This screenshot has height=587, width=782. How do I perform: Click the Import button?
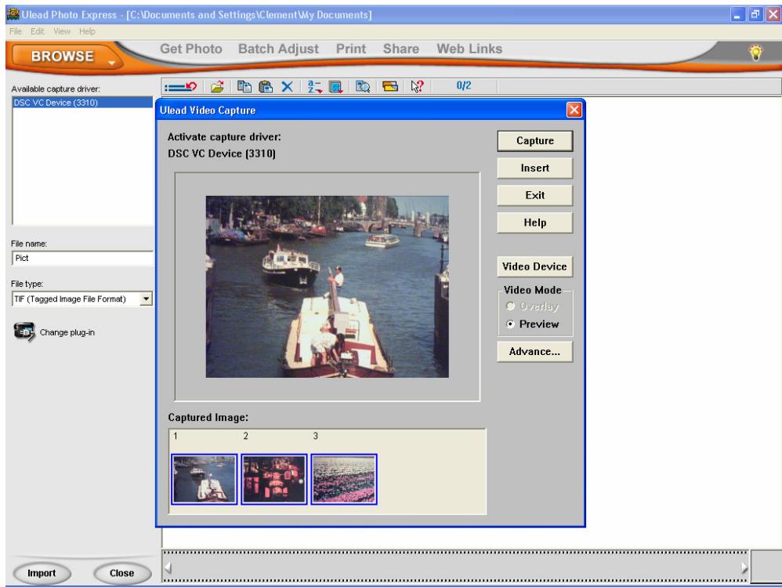[42, 573]
